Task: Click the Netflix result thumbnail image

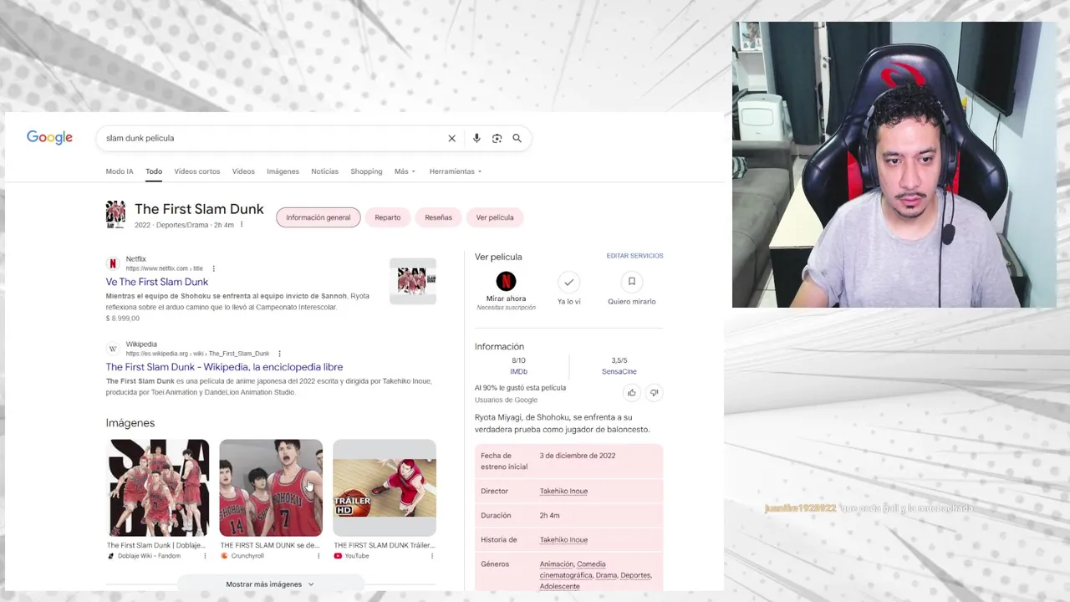Action: point(413,281)
